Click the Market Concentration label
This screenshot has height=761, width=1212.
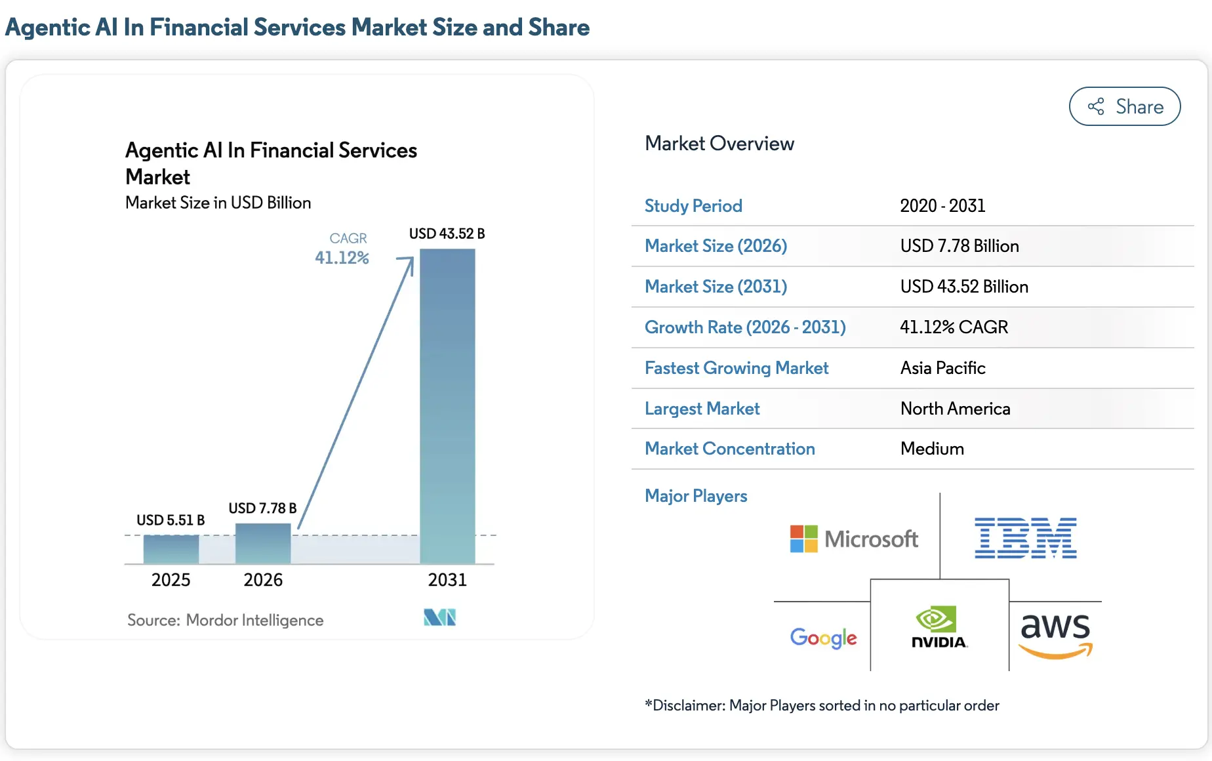[x=730, y=449]
